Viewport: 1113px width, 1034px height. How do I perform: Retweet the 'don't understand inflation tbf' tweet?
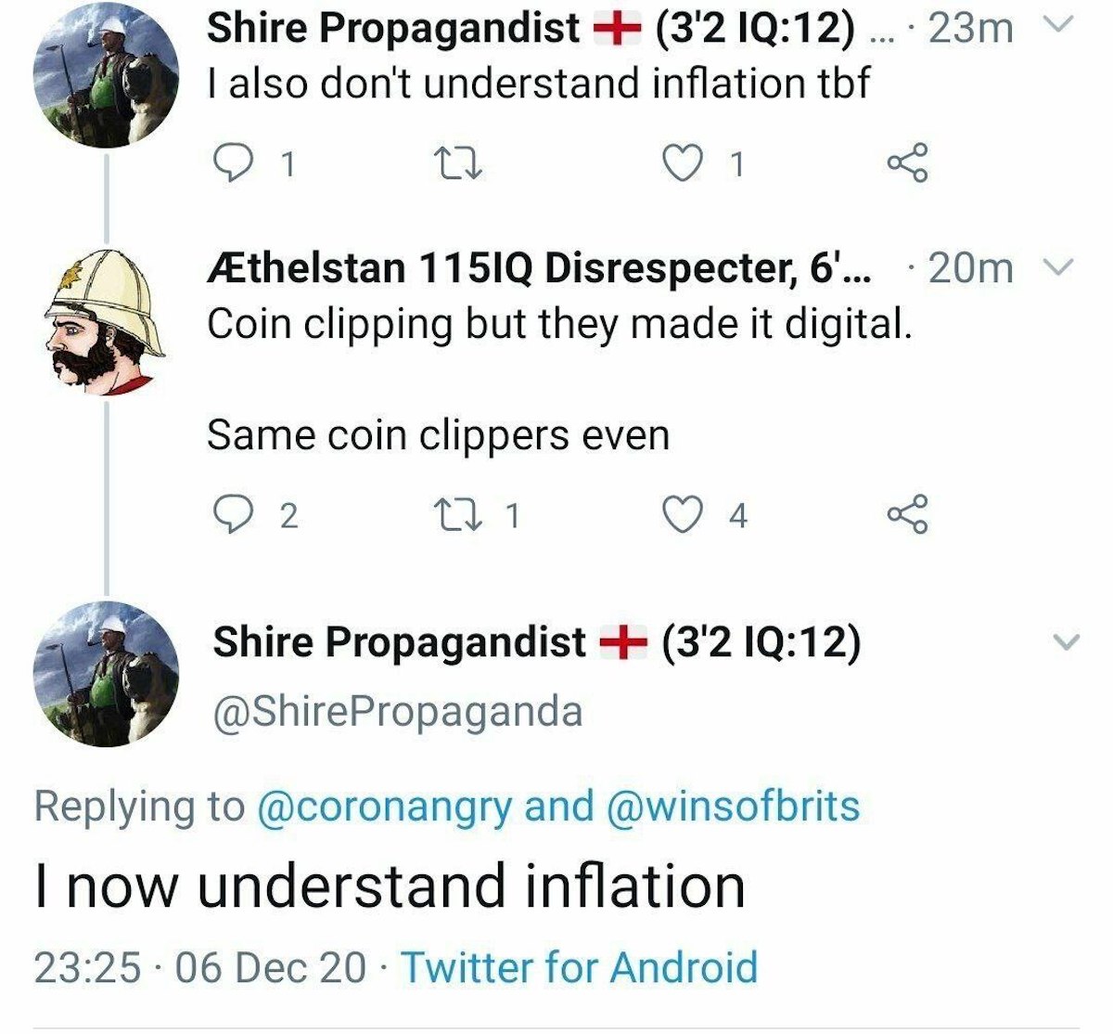point(458,164)
